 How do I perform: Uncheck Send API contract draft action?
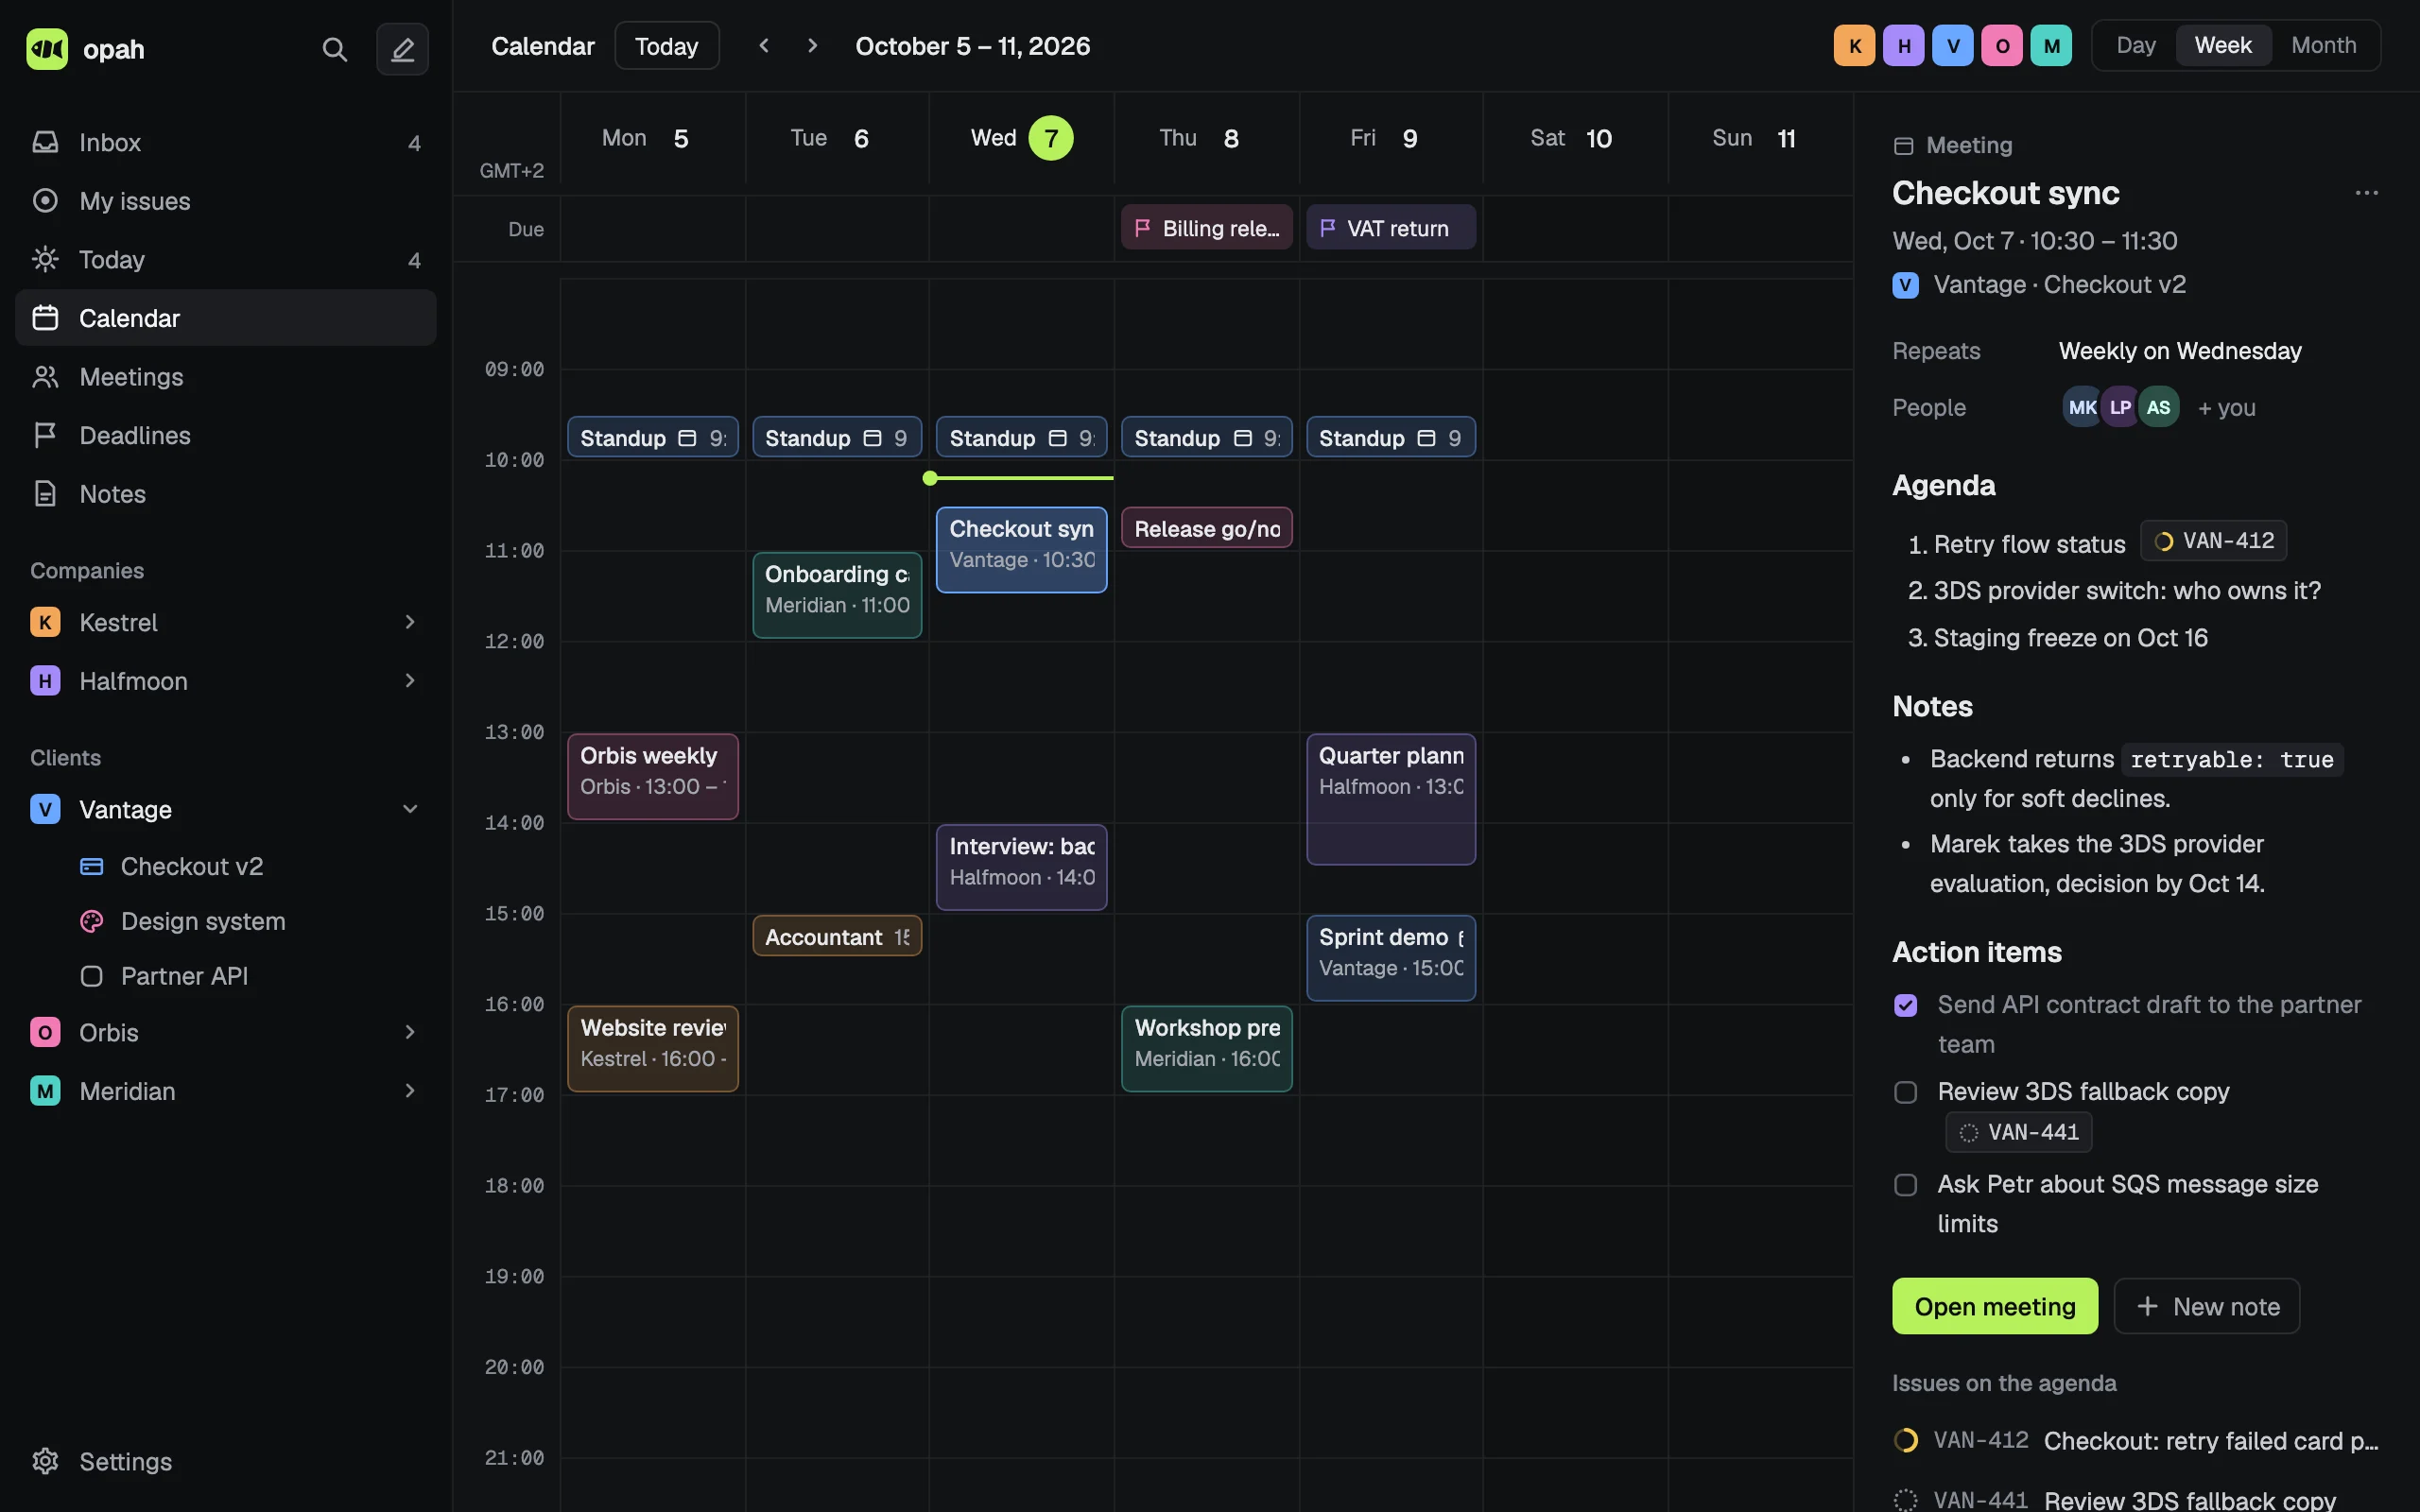[x=1905, y=1005]
